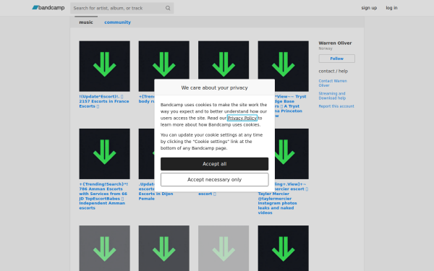The height and width of the screenshot is (271, 434).
Task: Open the log in link
Action: (x=391, y=8)
